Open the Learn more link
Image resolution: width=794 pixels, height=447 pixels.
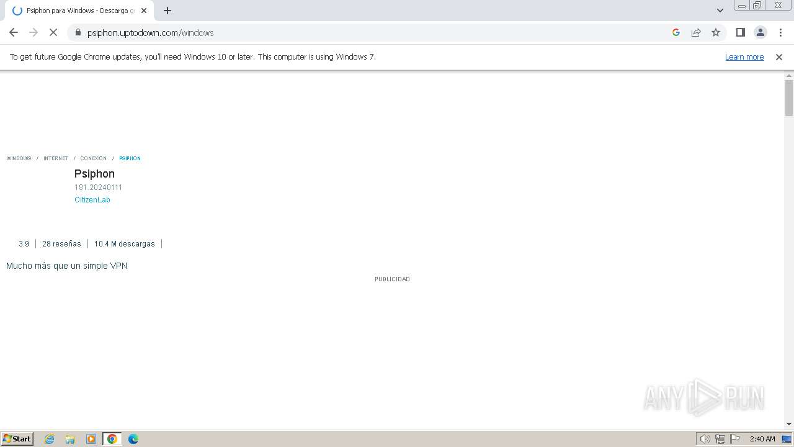coord(744,57)
